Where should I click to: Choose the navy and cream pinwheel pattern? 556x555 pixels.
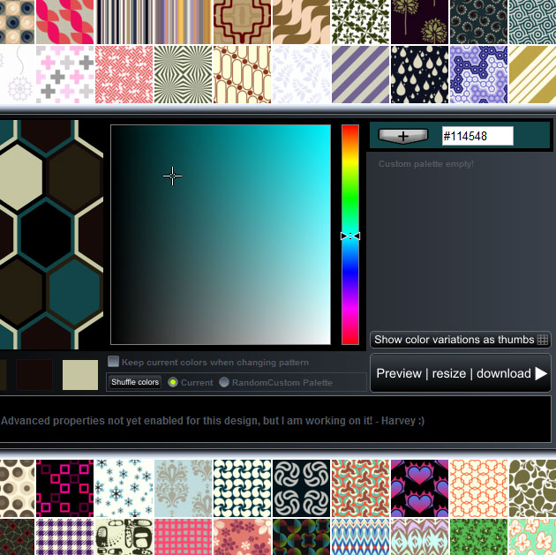(242, 488)
